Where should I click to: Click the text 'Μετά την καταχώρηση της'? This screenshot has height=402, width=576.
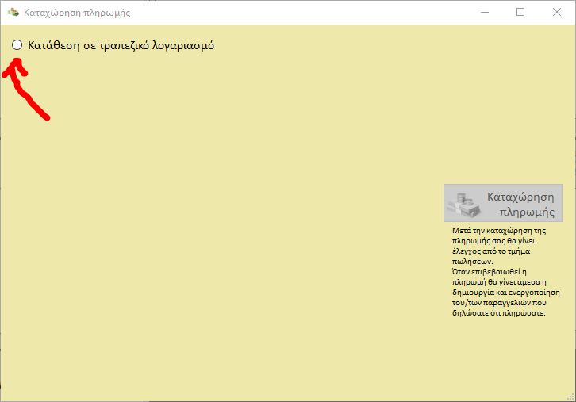click(499, 231)
